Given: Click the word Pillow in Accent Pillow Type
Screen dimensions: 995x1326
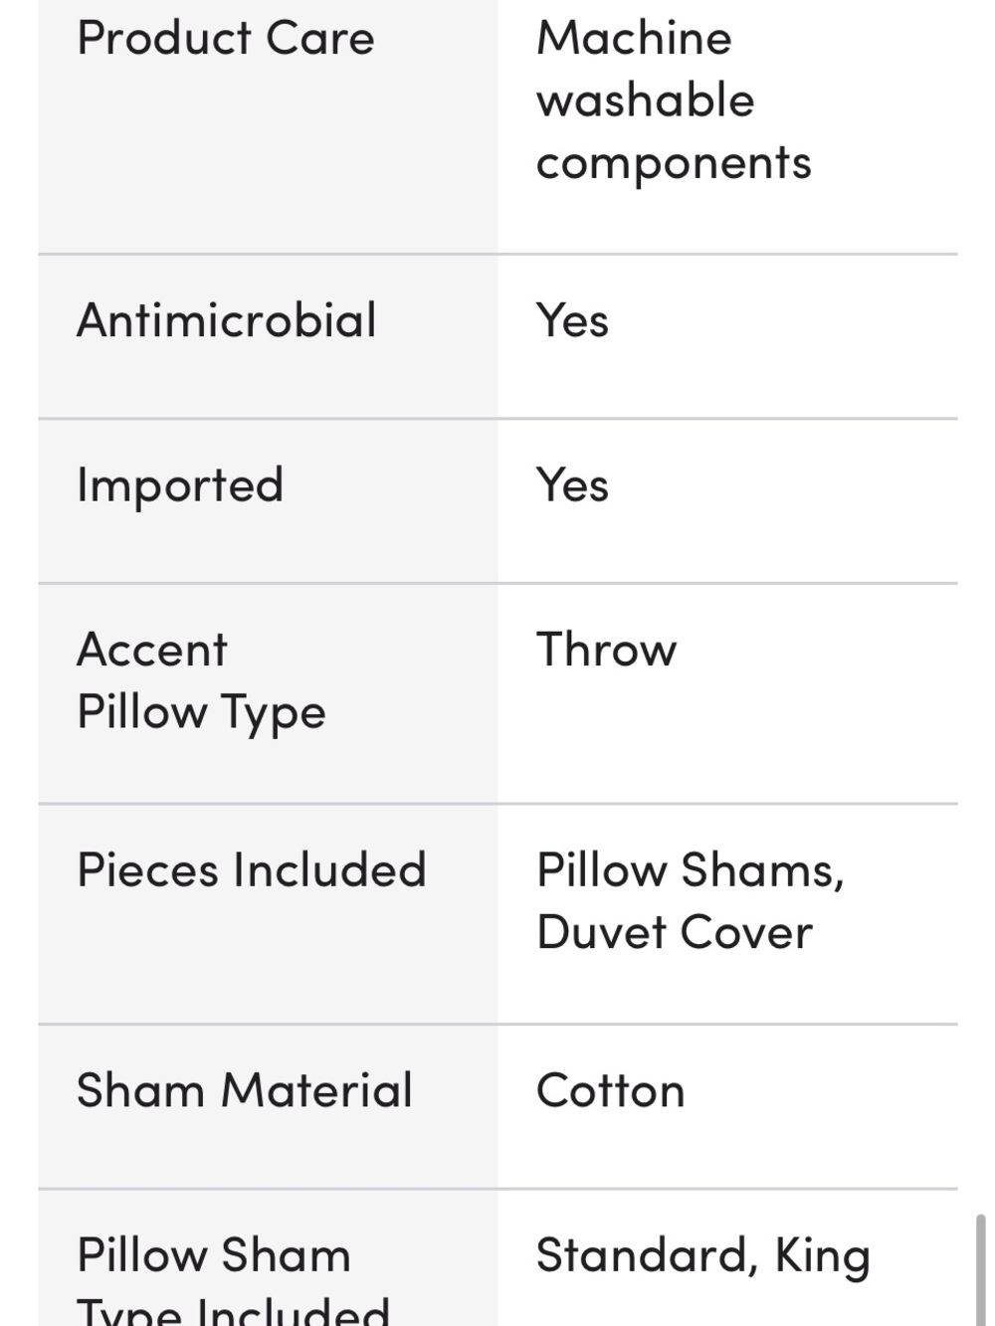Looking at the screenshot, I should pyautogui.click(x=142, y=712).
